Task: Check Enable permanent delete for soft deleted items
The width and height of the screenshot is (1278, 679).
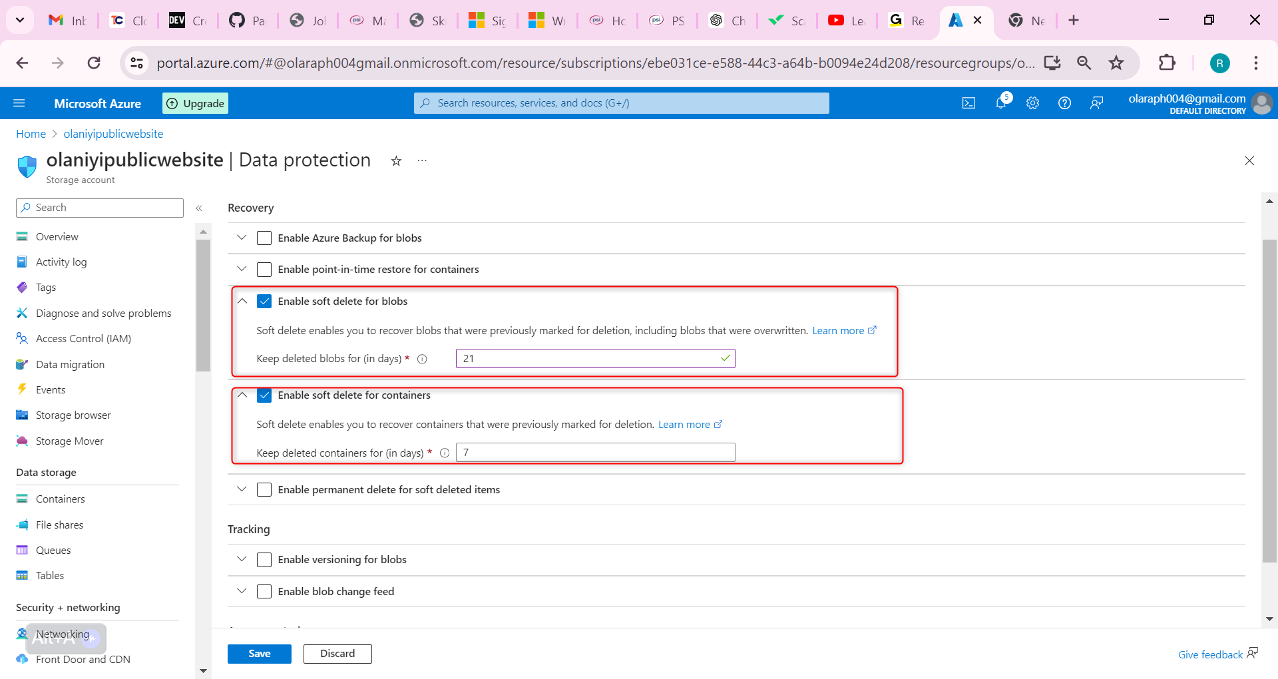Action: (264, 490)
